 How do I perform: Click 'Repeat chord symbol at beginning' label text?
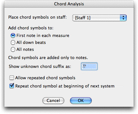tap(50, 86)
